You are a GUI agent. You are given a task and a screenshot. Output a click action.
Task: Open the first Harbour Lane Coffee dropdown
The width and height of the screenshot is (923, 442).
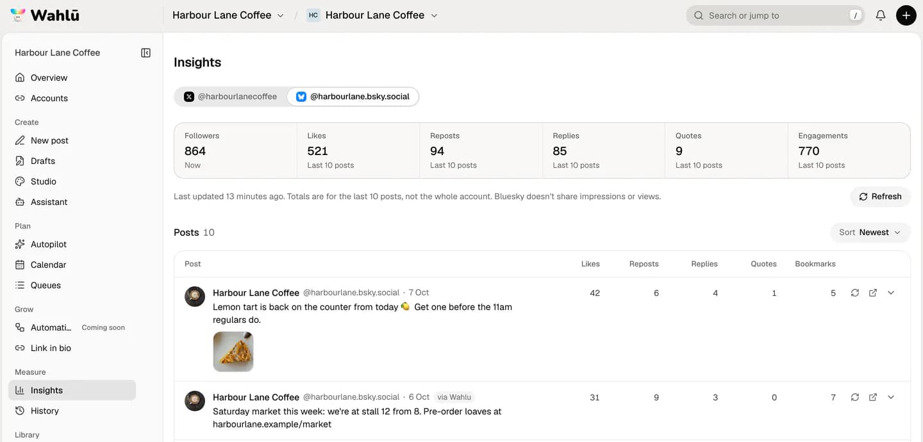point(228,15)
